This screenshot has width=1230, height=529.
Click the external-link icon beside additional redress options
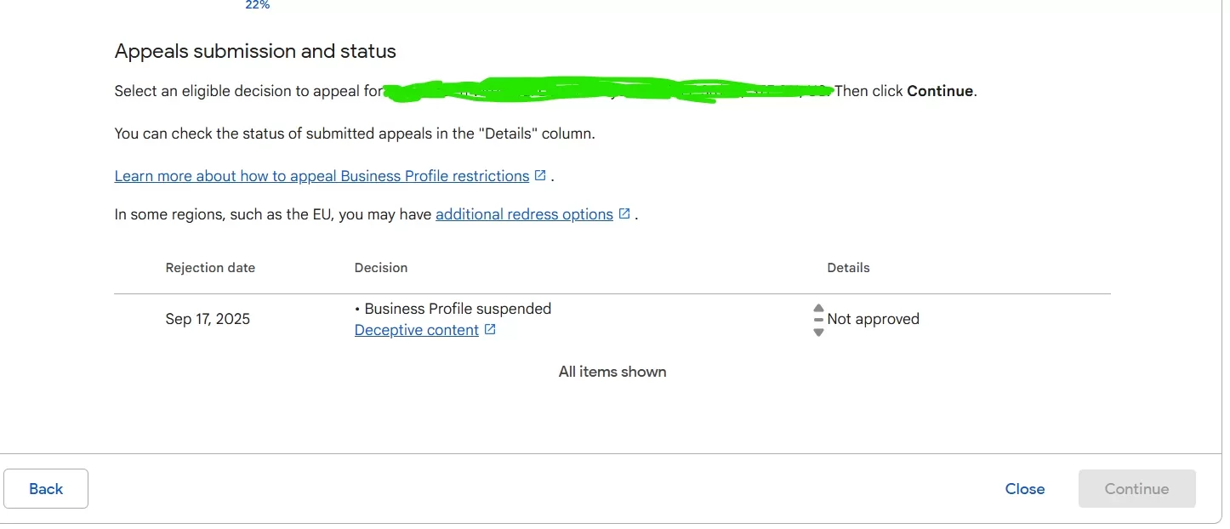point(624,213)
